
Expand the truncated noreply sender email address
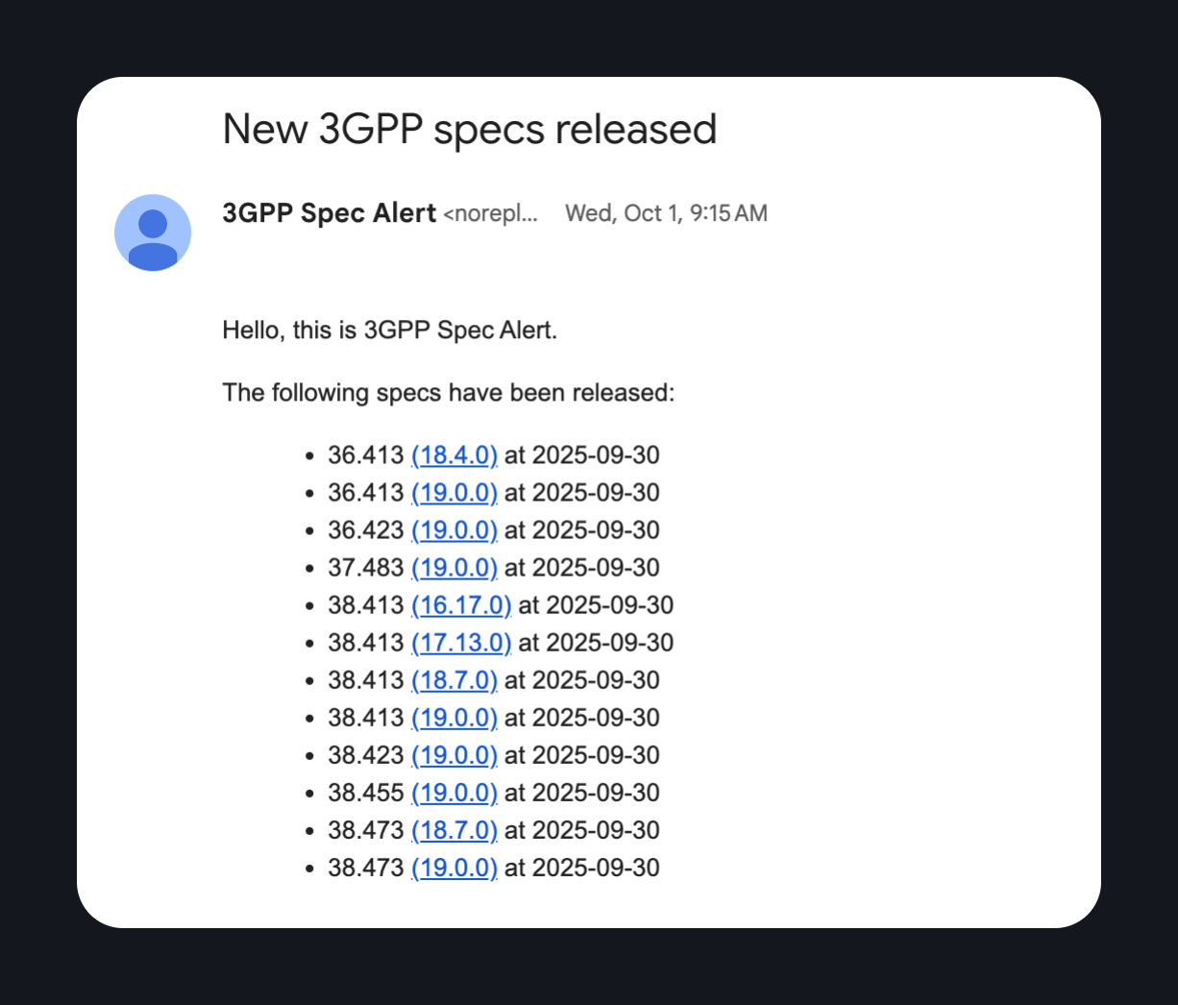[490, 213]
